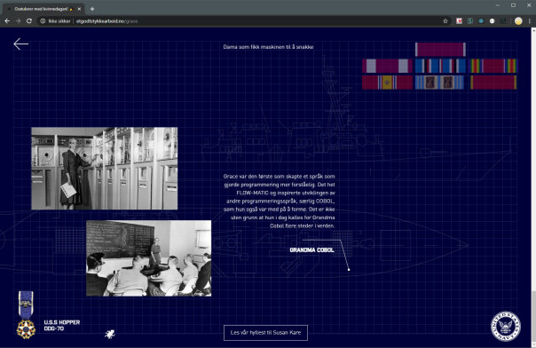
Task: Click the profile avatar in toolbar
Action: click(518, 21)
